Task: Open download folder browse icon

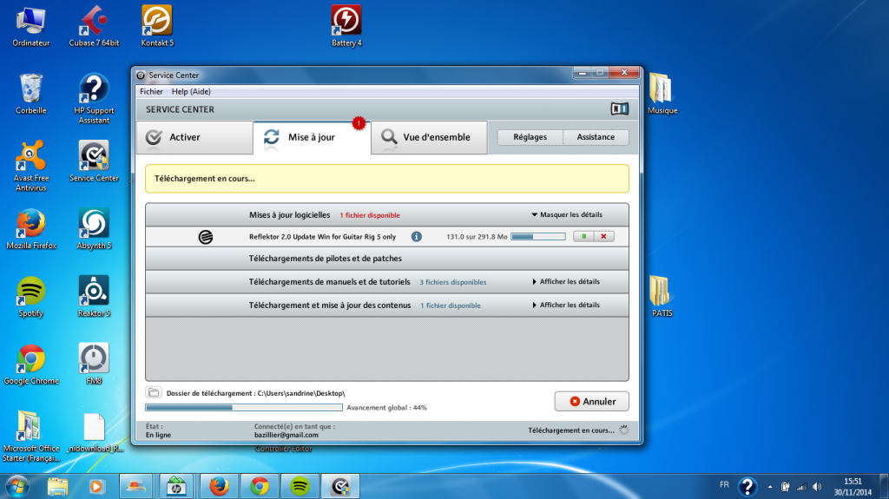Action: tap(153, 392)
